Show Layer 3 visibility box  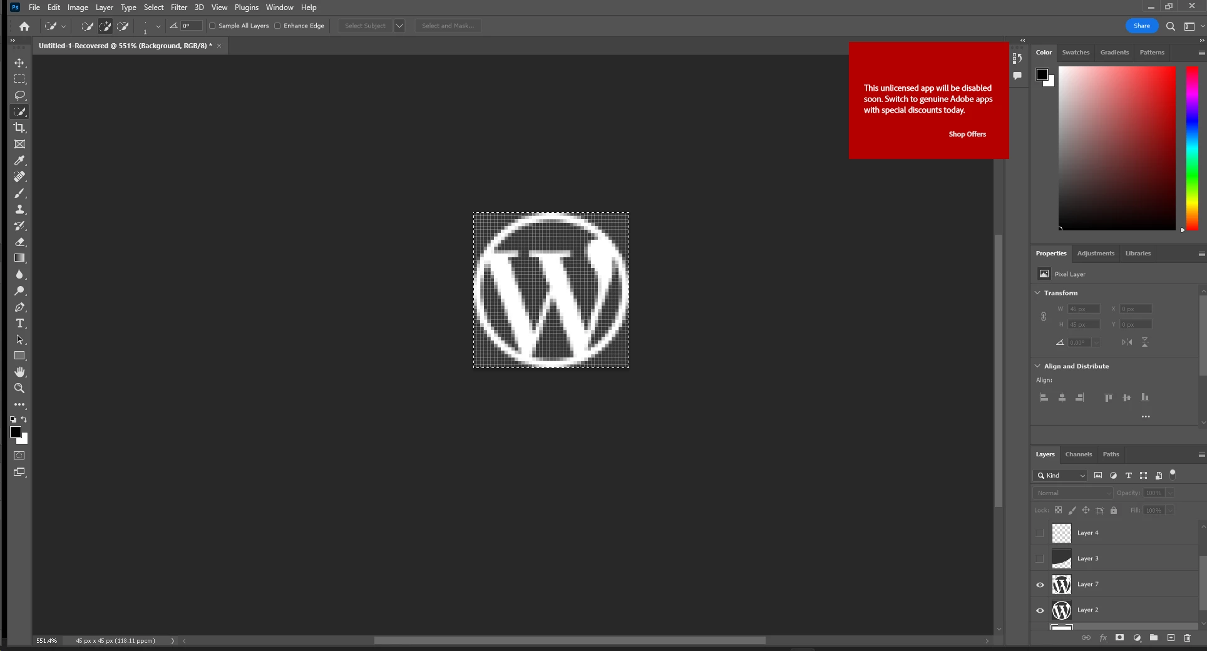click(1040, 559)
